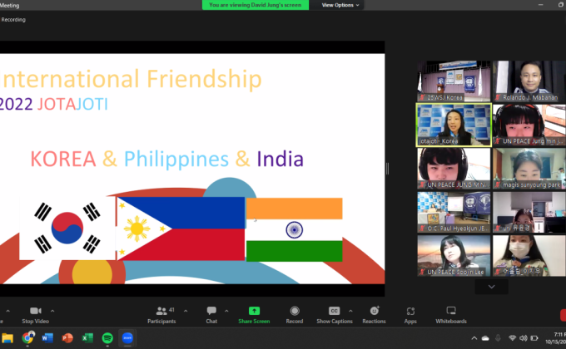The image size is (566, 349).
Task: Click the green Share Screen icon
Action: 254,312
